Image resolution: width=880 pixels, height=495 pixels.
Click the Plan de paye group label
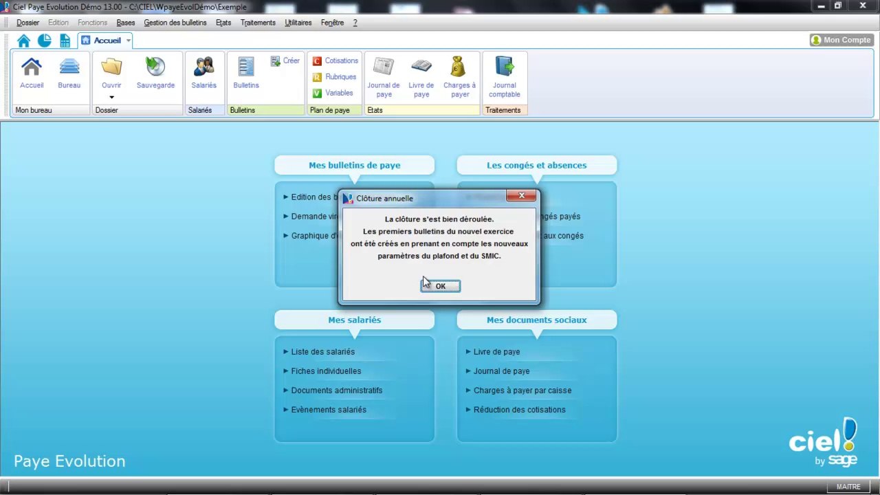330,110
